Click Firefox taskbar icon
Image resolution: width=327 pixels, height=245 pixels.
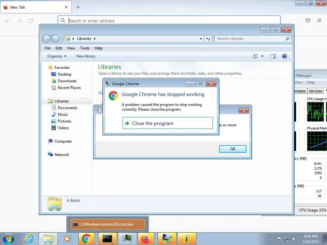click(146, 239)
